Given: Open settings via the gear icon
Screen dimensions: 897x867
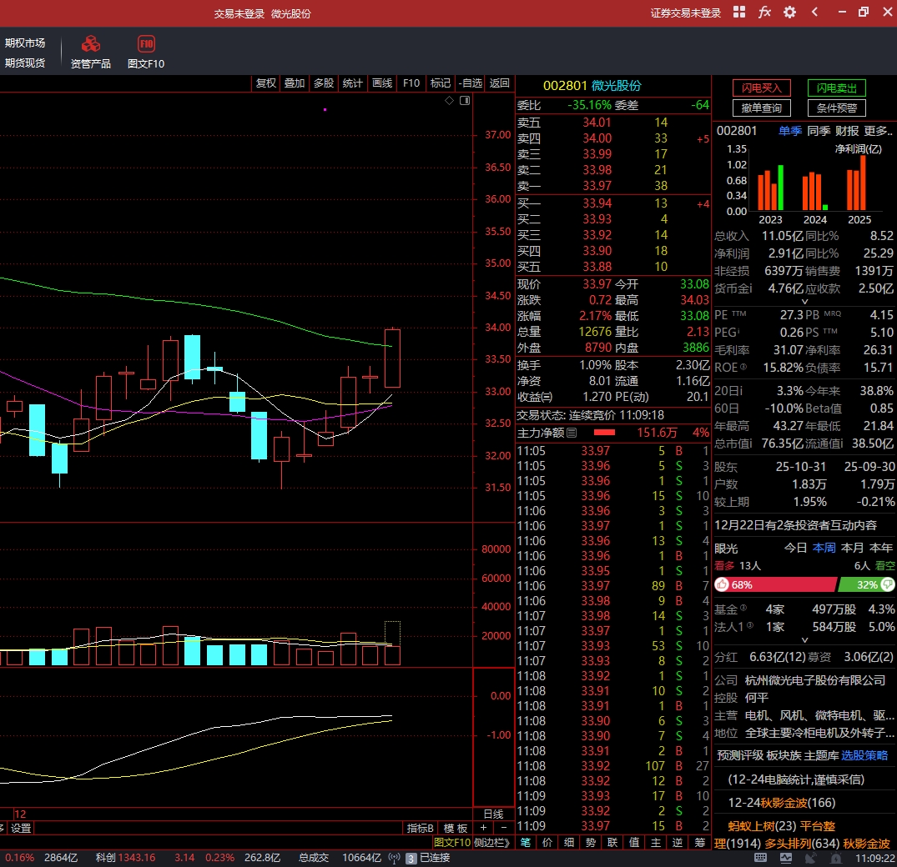Looking at the screenshot, I should [x=789, y=13].
